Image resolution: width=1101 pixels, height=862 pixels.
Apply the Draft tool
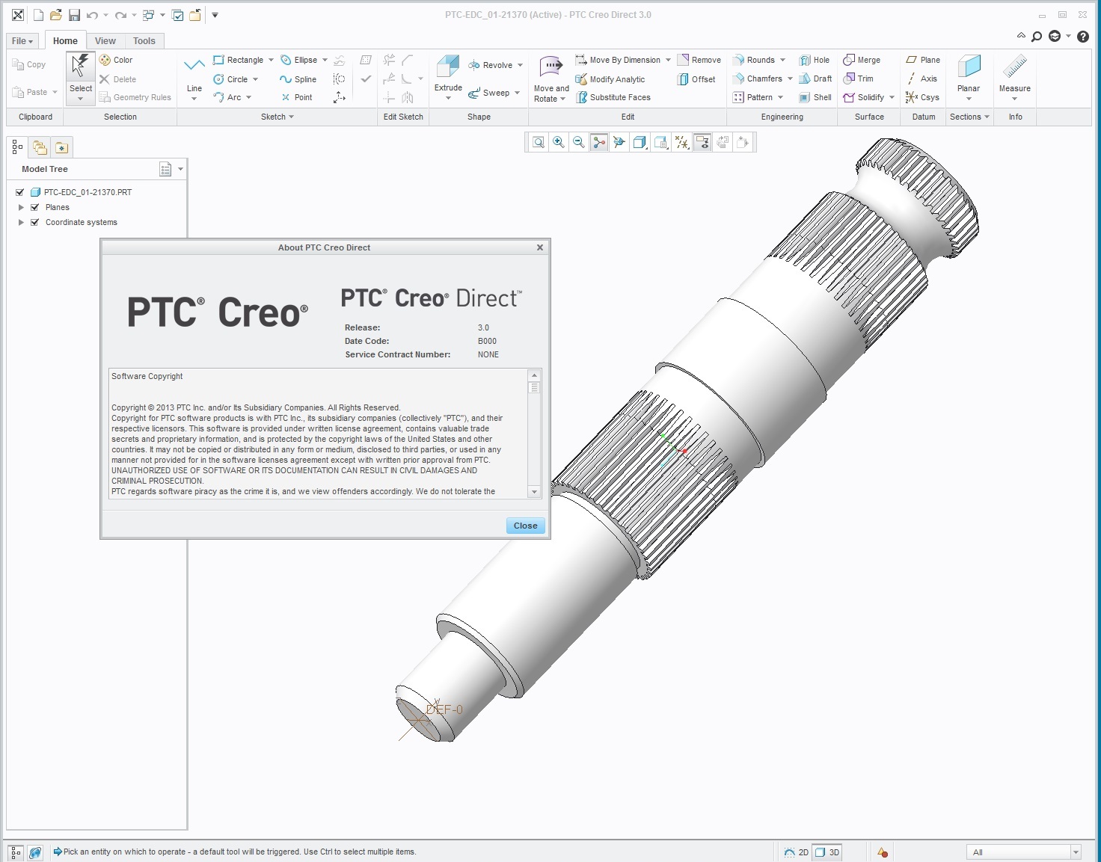pos(815,78)
